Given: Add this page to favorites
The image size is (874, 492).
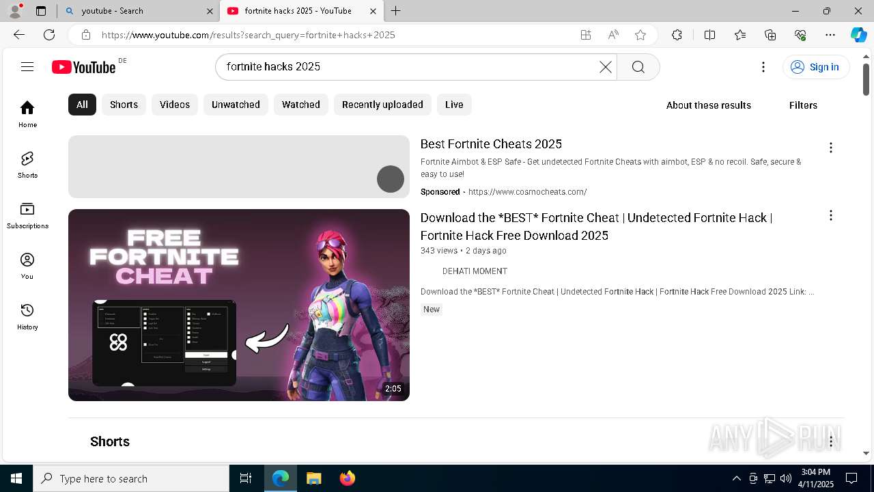Looking at the screenshot, I should [640, 35].
